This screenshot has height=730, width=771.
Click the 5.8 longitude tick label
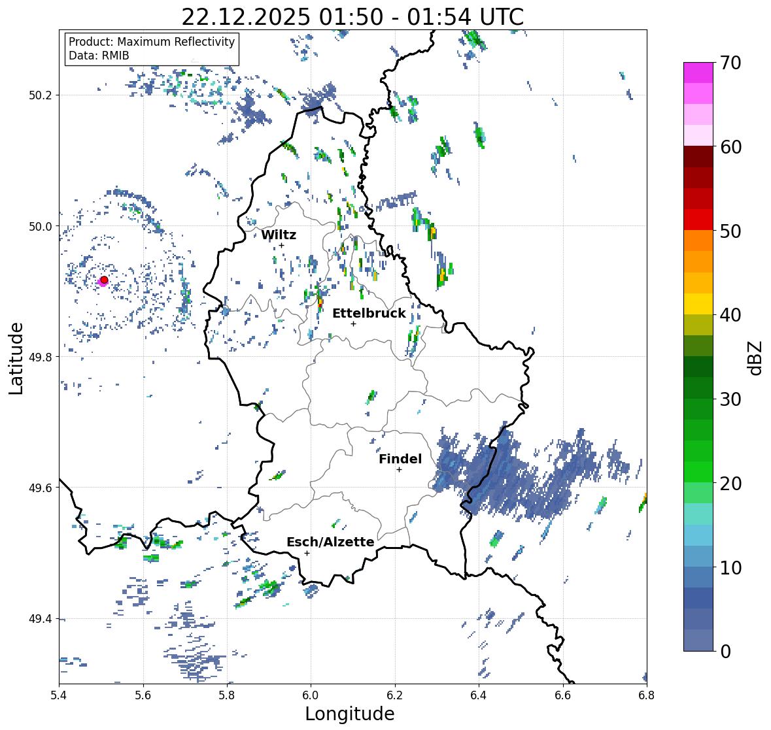click(227, 695)
